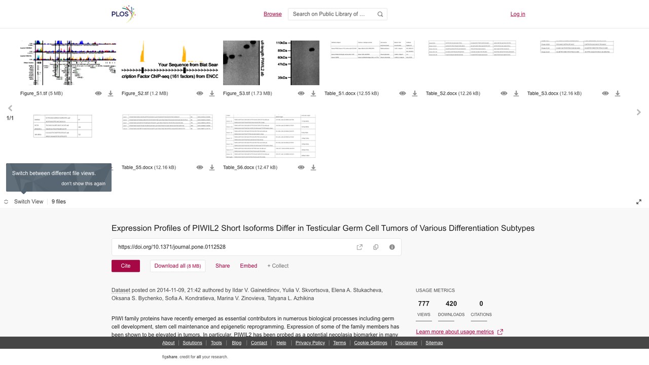Preview Table_S3.docx with its eye icon
This screenshot has height=365, width=649.
pyautogui.click(x=605, y=93)
